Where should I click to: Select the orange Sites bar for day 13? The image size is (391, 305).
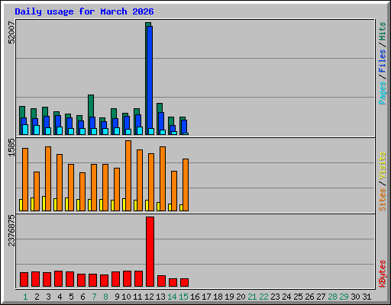tap(163, 178)
